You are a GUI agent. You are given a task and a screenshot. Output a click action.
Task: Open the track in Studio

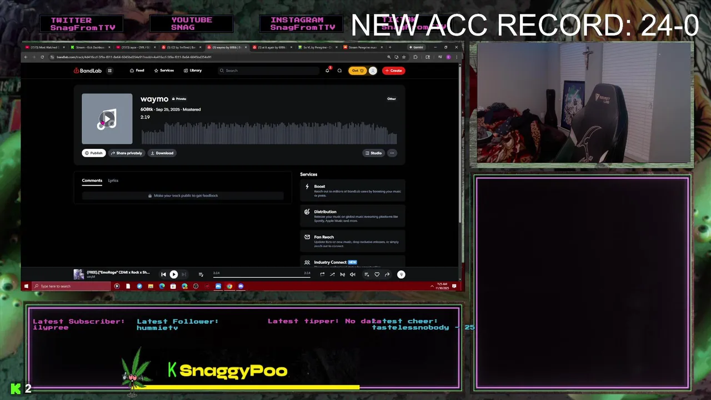tap(373, 153)
